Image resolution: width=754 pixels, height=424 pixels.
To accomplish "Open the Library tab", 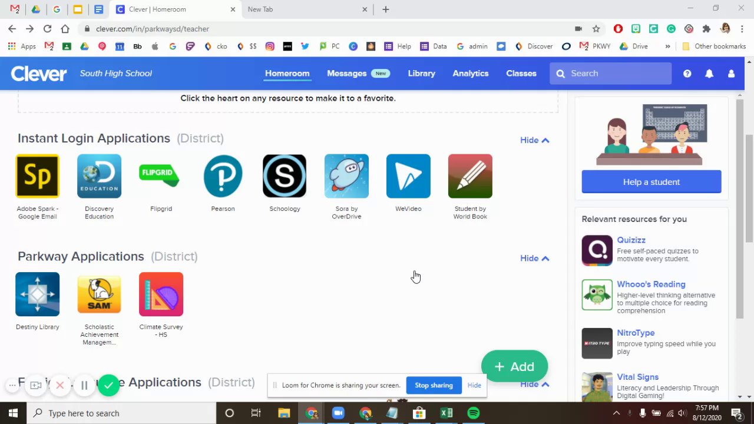I will (421, 74).
